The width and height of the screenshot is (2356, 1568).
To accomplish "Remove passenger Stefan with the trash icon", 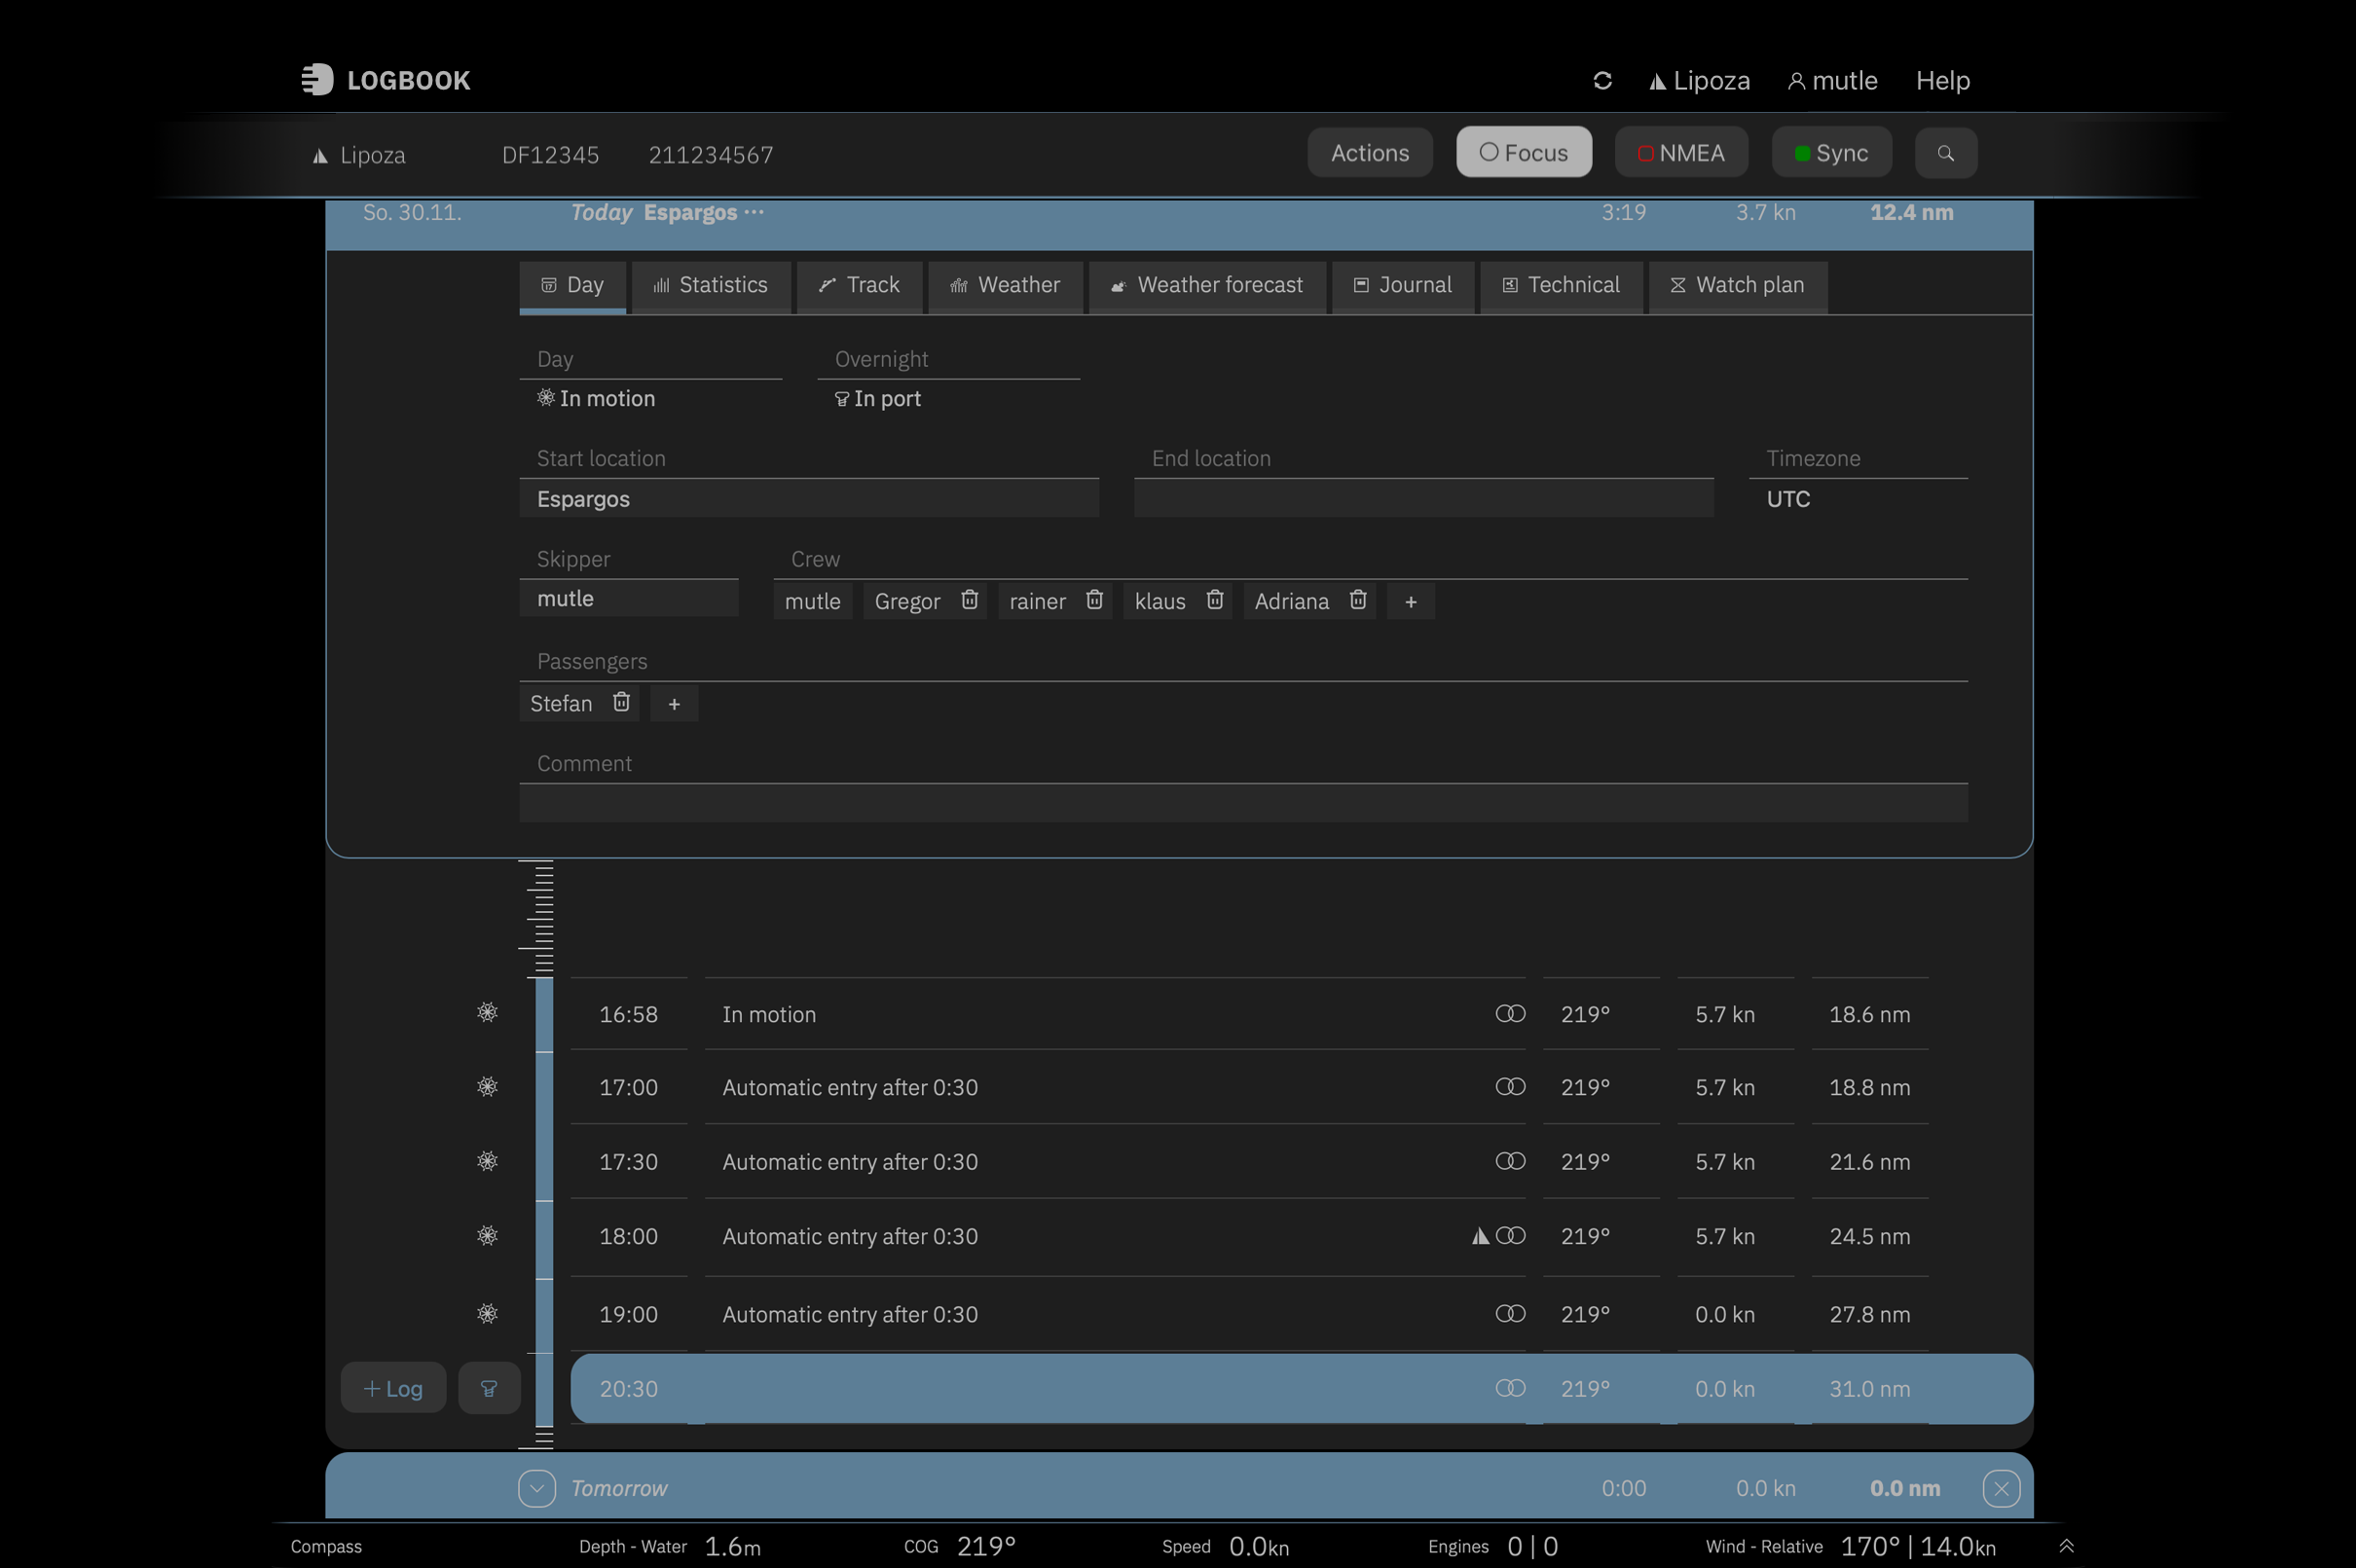I will coord(621,702).
